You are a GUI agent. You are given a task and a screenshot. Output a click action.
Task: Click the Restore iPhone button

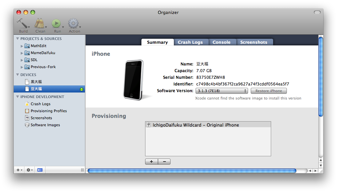pyautogui.click(x=268, y=91)
